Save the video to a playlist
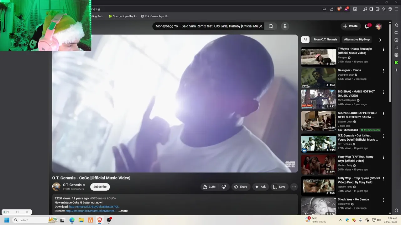 coord(279,187)
